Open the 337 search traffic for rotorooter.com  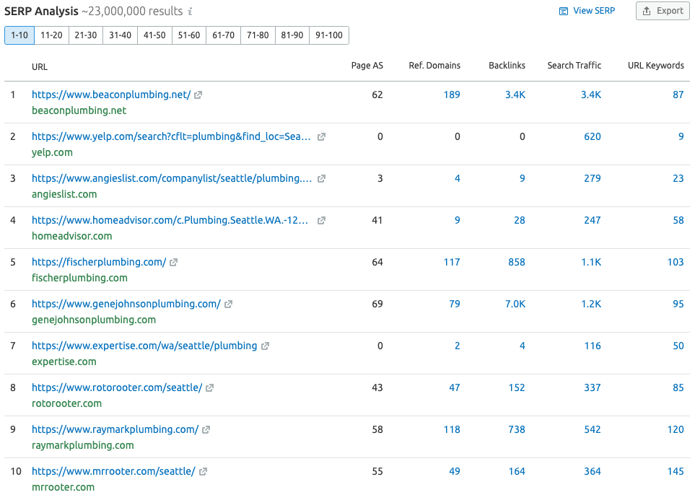click(593, 387)
